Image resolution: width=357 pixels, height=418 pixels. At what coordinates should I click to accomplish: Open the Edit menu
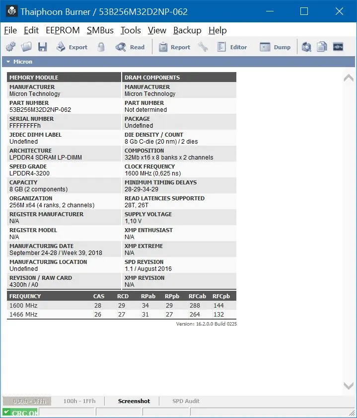31,30
